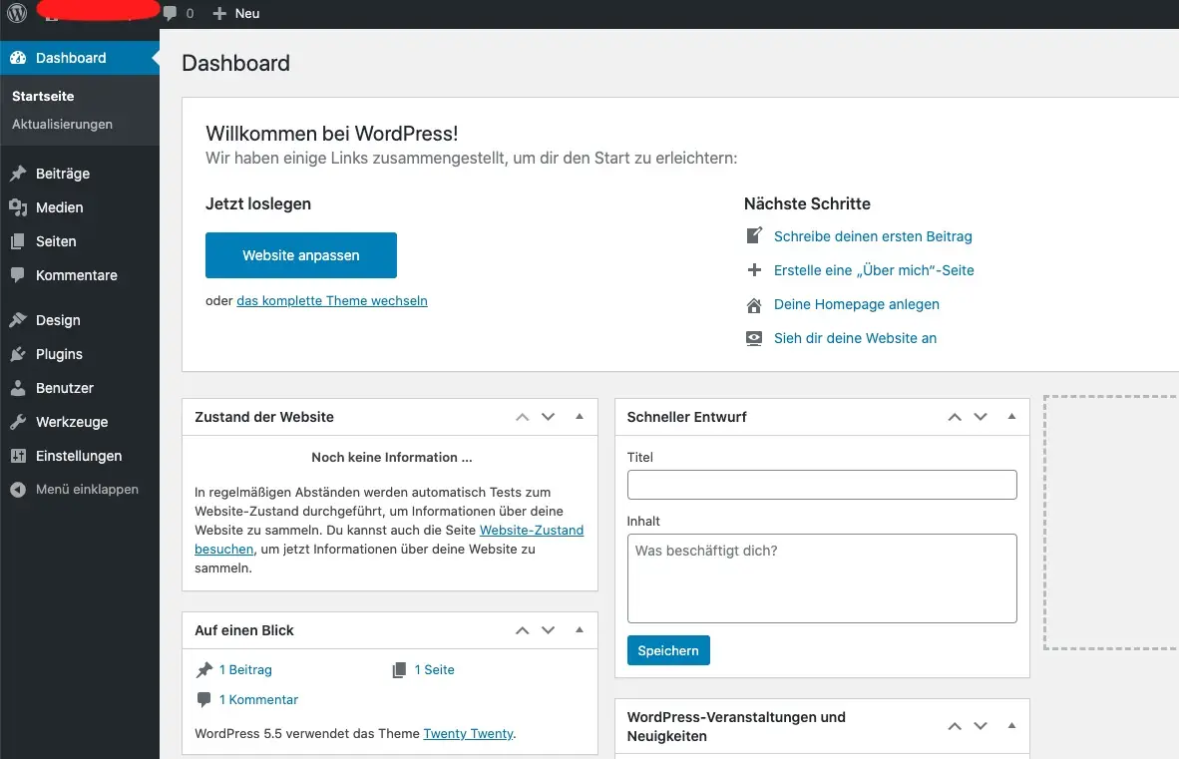The image size is (1179, 759).
Task: Focus the Titel input field
Action: [x=822, y=485]
